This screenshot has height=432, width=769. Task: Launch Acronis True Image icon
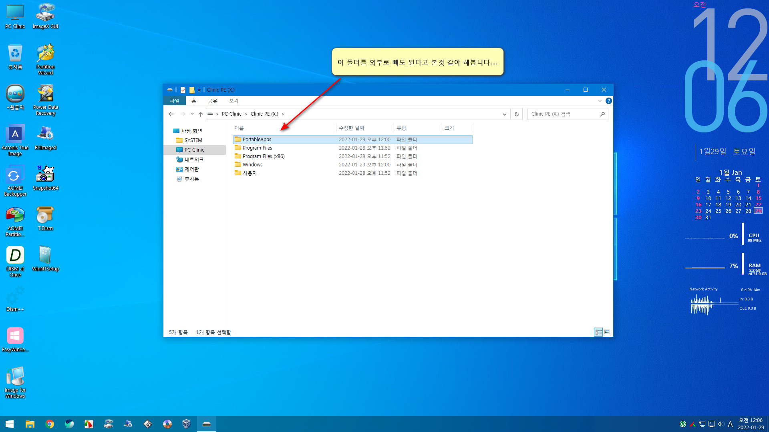[15, 140]
